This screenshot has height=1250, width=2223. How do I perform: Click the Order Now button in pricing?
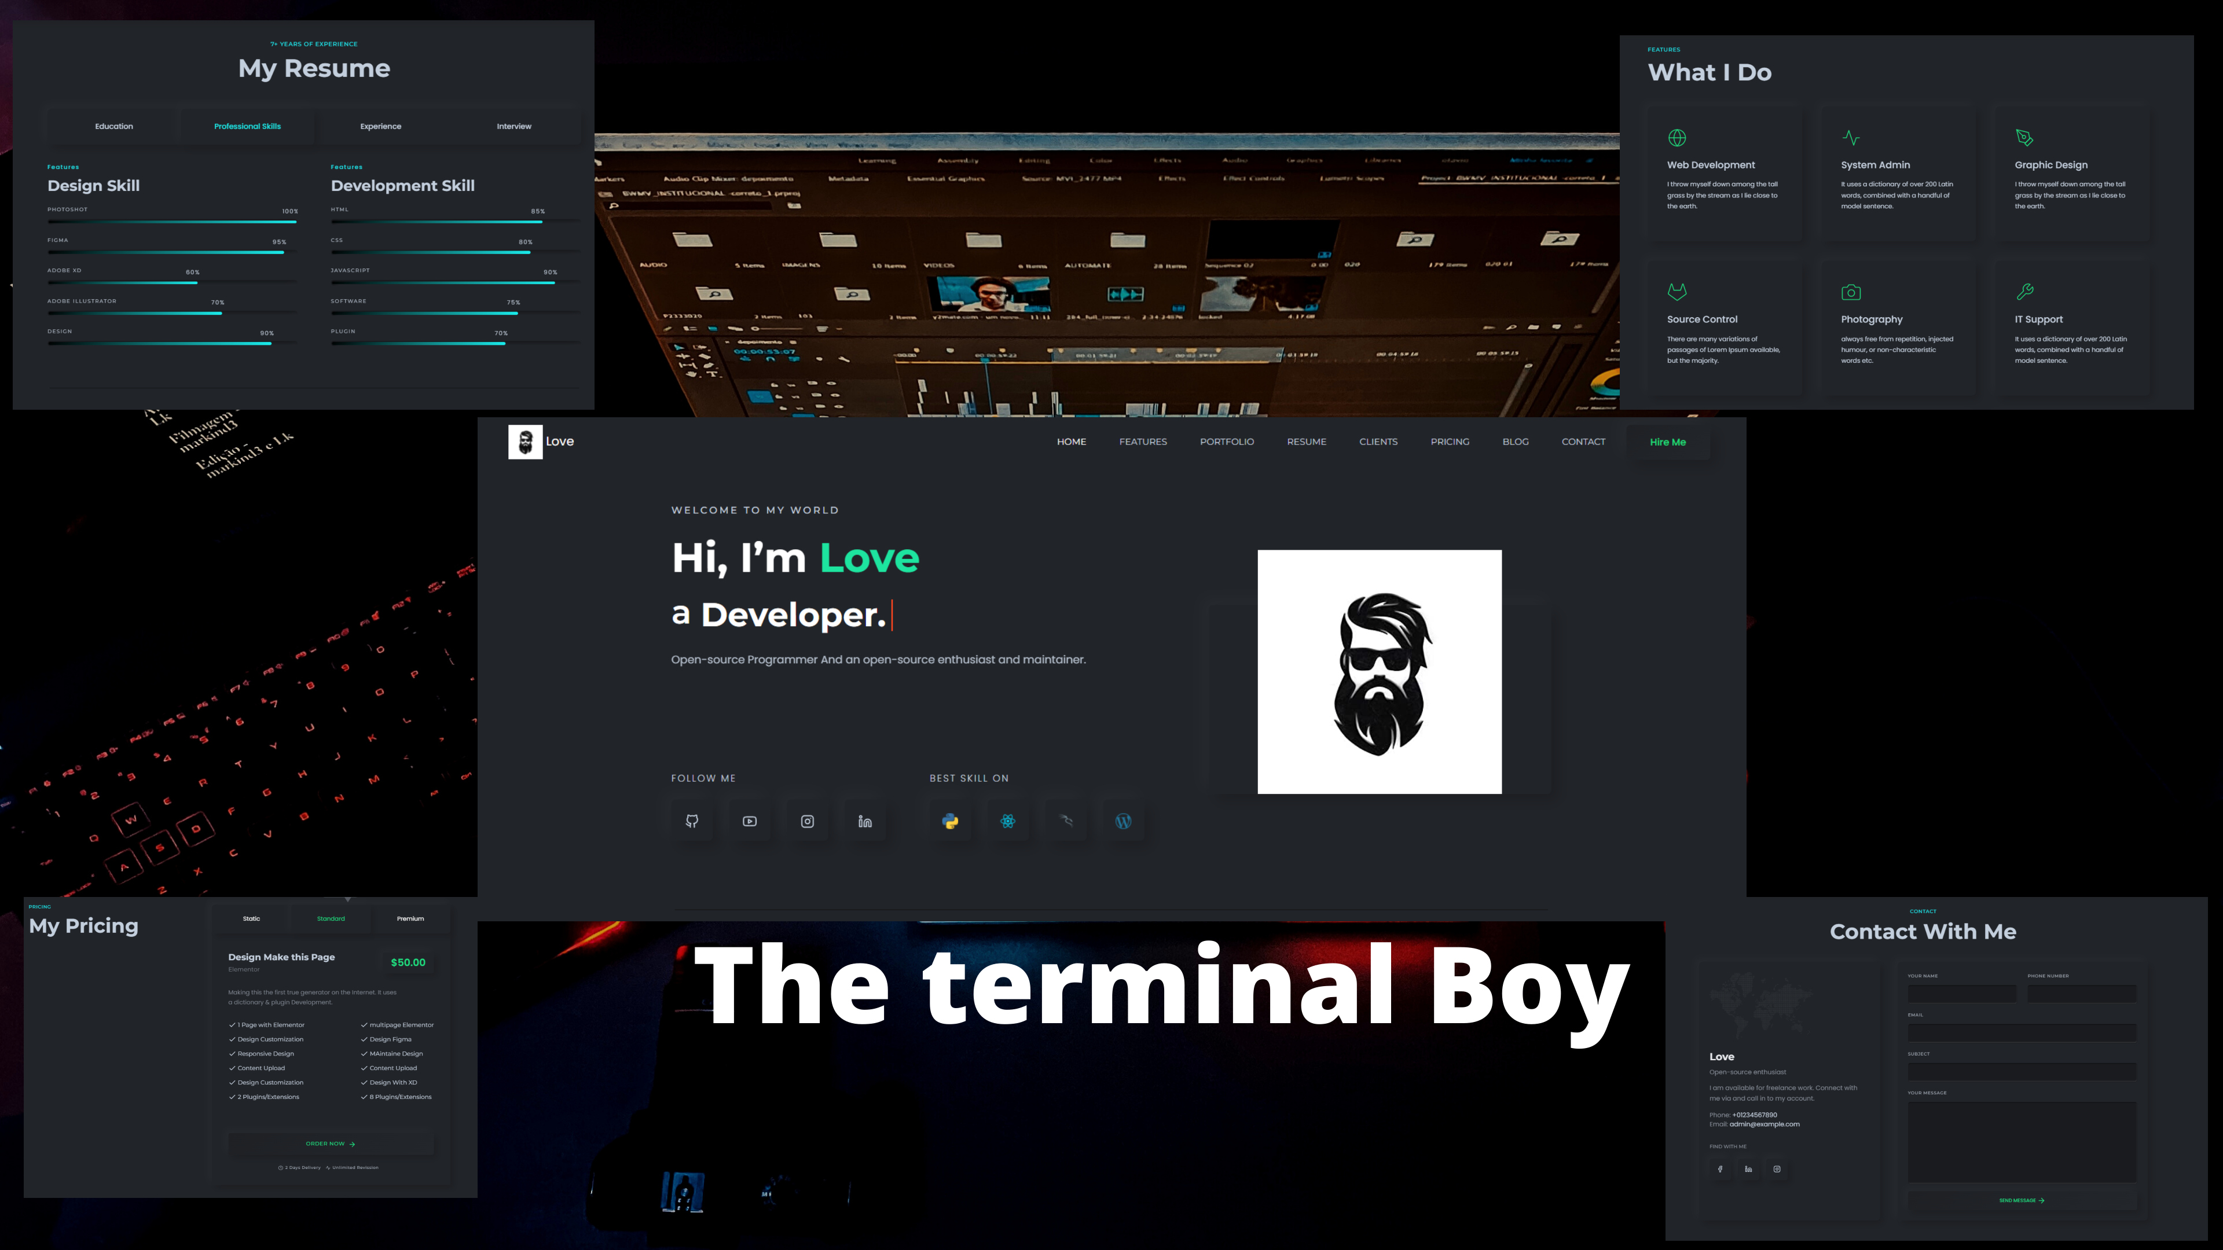tap(330, 1143)
